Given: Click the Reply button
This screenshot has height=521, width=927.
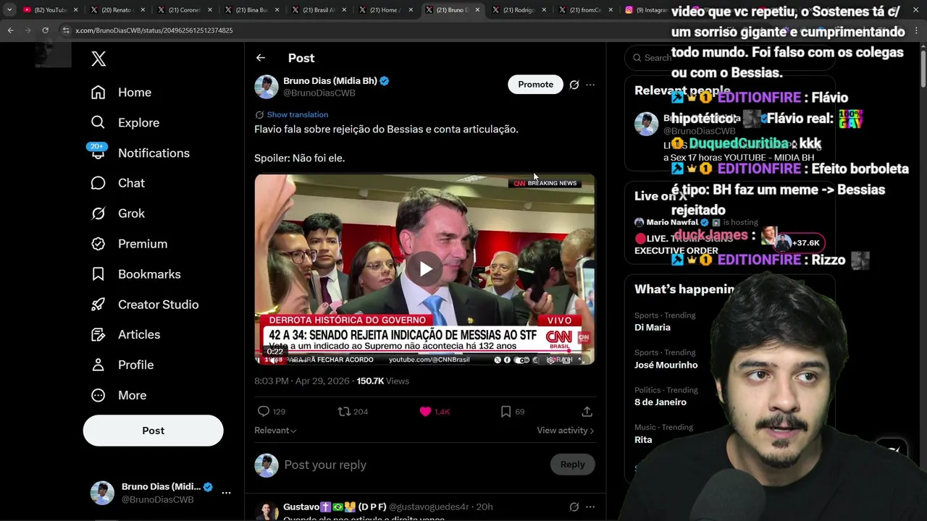Looking at the screenshot, I should 572,465.
